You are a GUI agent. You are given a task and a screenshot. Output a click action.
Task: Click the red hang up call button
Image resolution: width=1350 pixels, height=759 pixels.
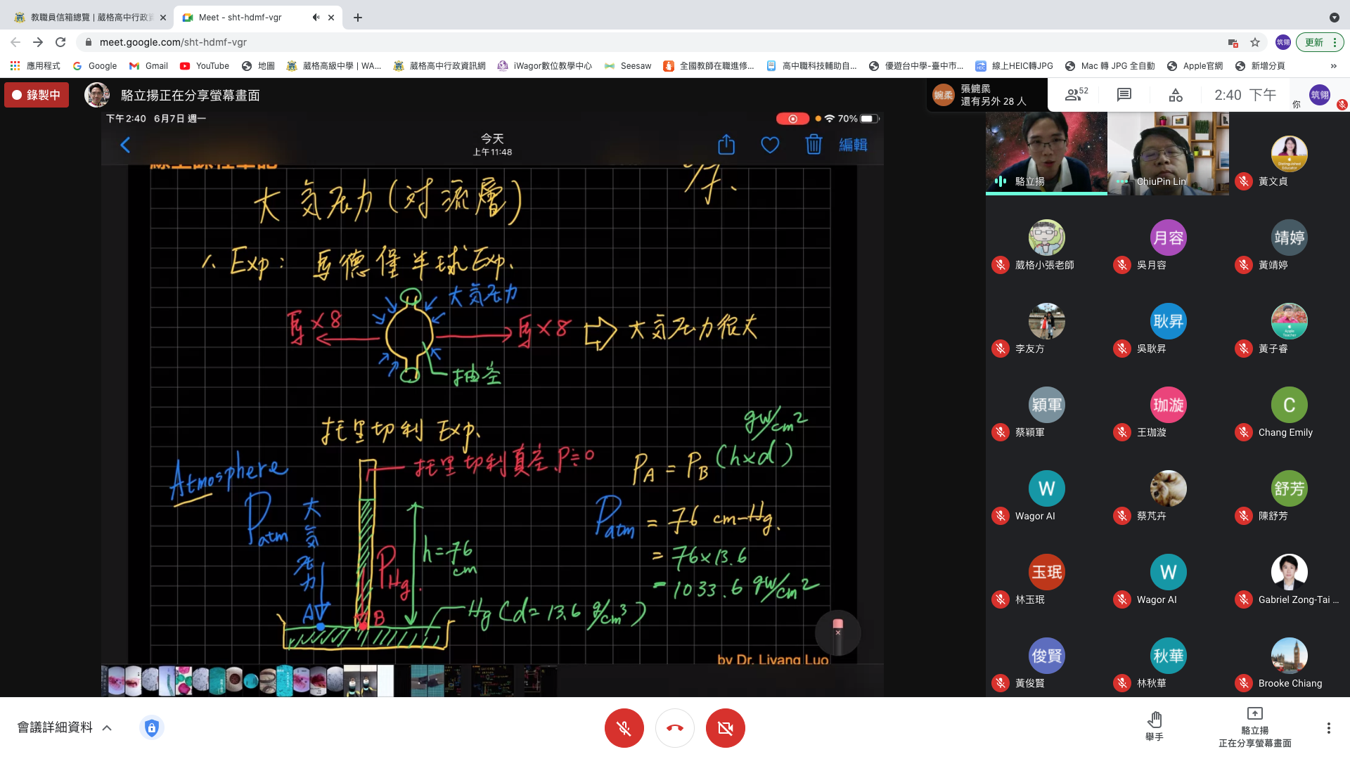674,727
